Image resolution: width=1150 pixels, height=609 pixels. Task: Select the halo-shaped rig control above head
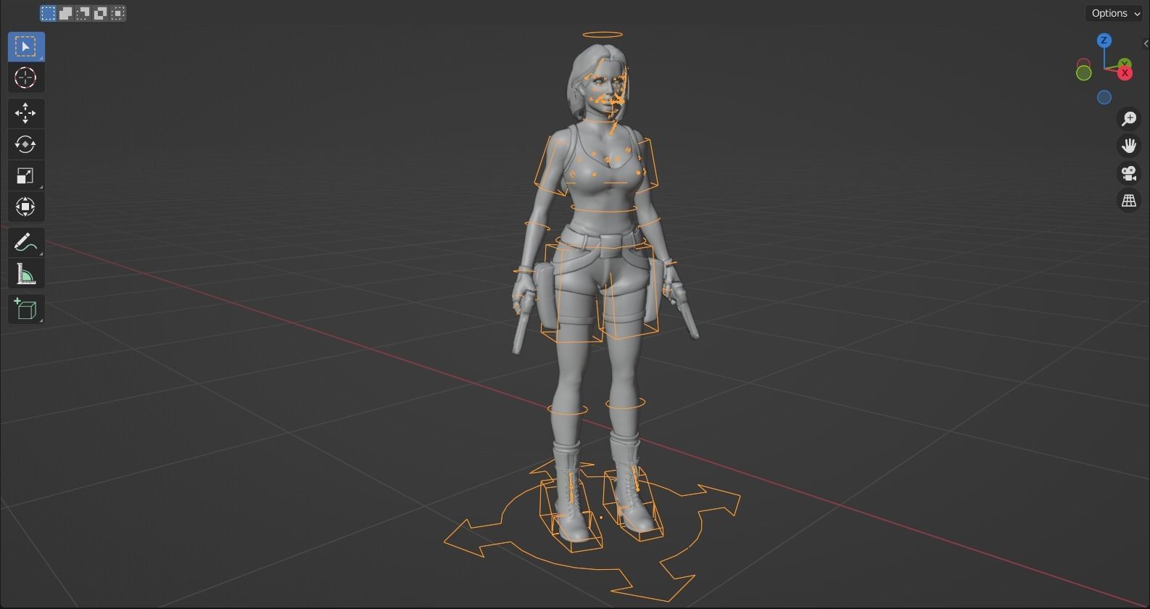coord(603,34)
